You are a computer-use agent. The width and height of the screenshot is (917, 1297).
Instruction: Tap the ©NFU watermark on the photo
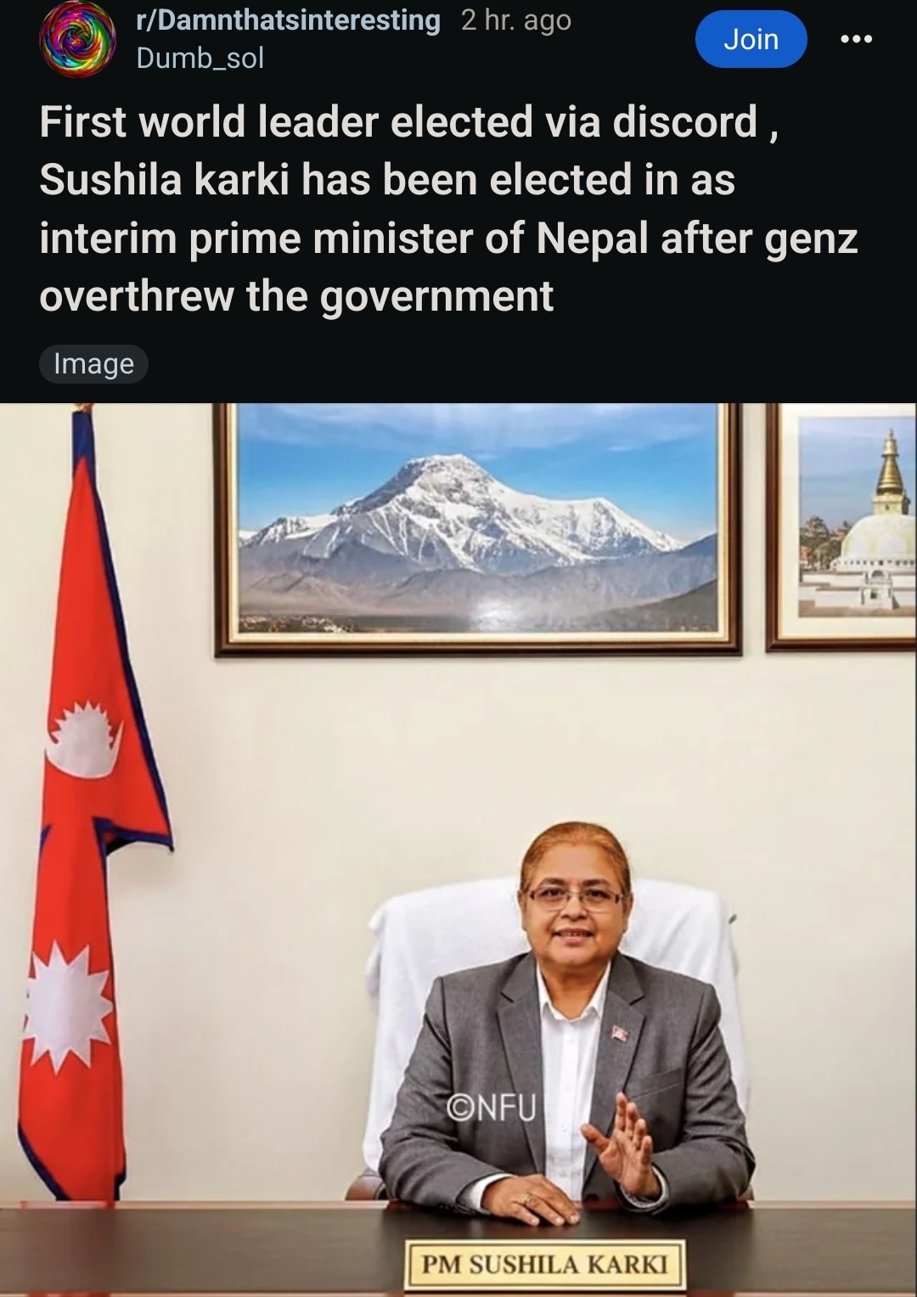click(491, 1107)
